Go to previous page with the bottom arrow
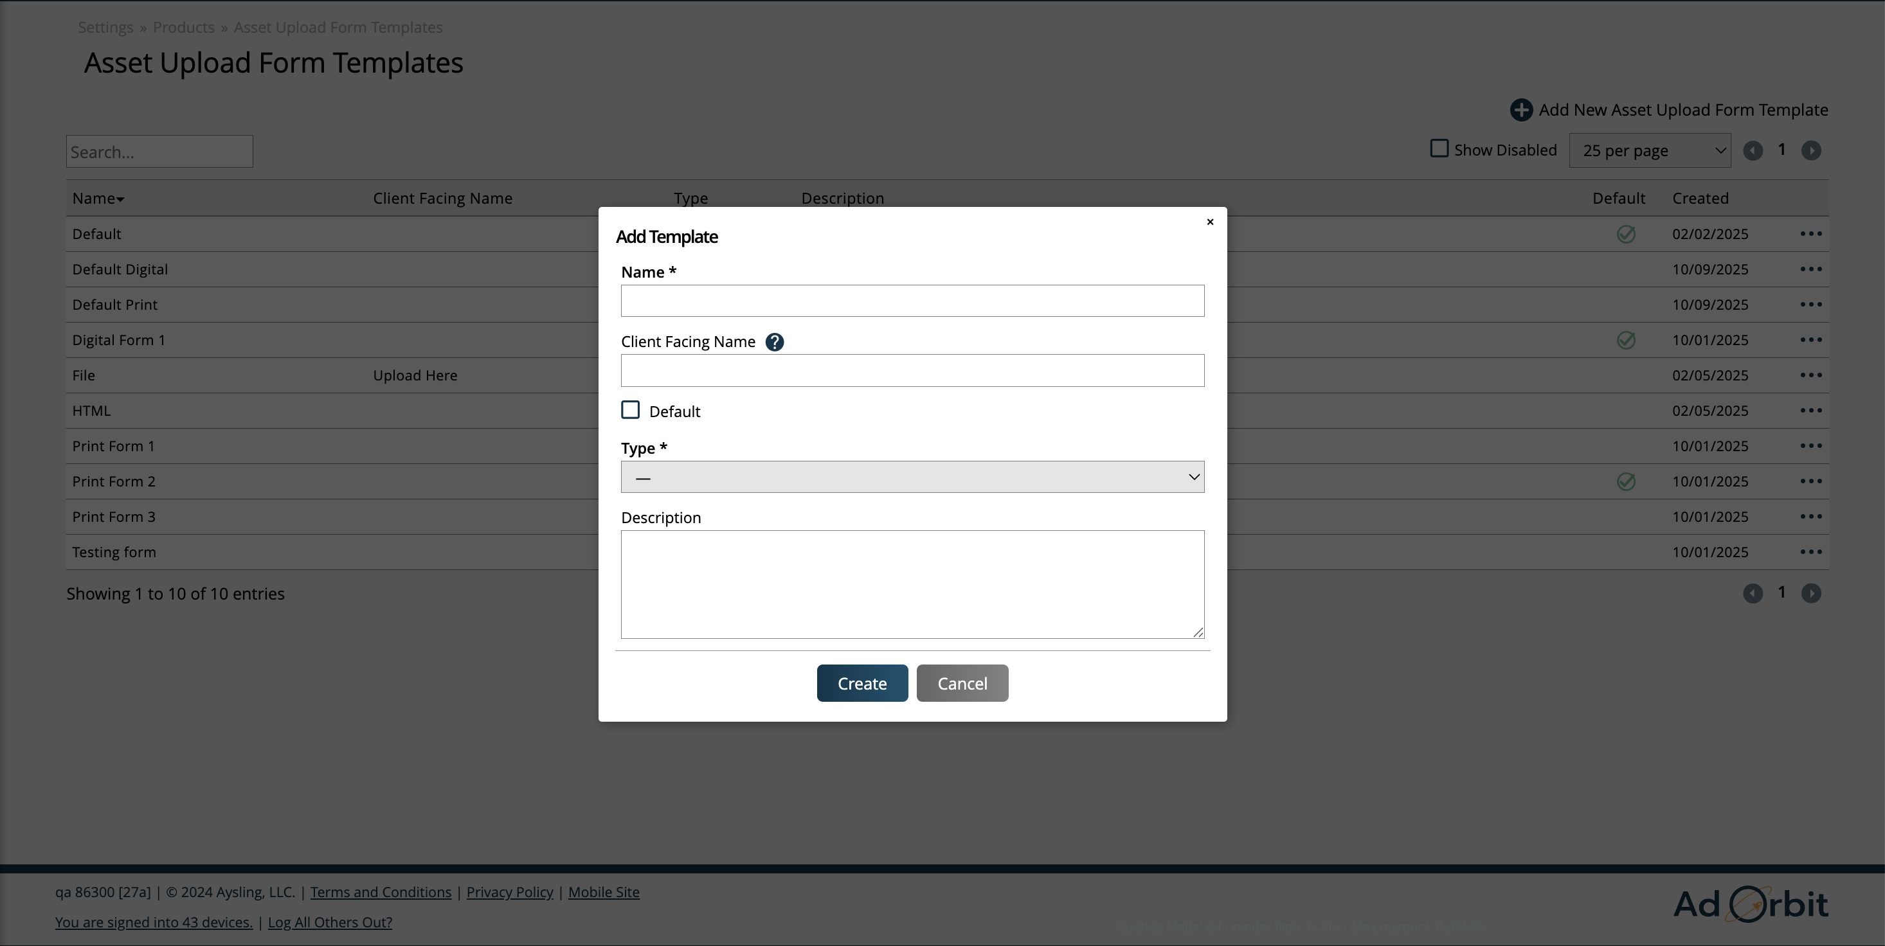1885x946 pixels. (x=1752, y=593)
